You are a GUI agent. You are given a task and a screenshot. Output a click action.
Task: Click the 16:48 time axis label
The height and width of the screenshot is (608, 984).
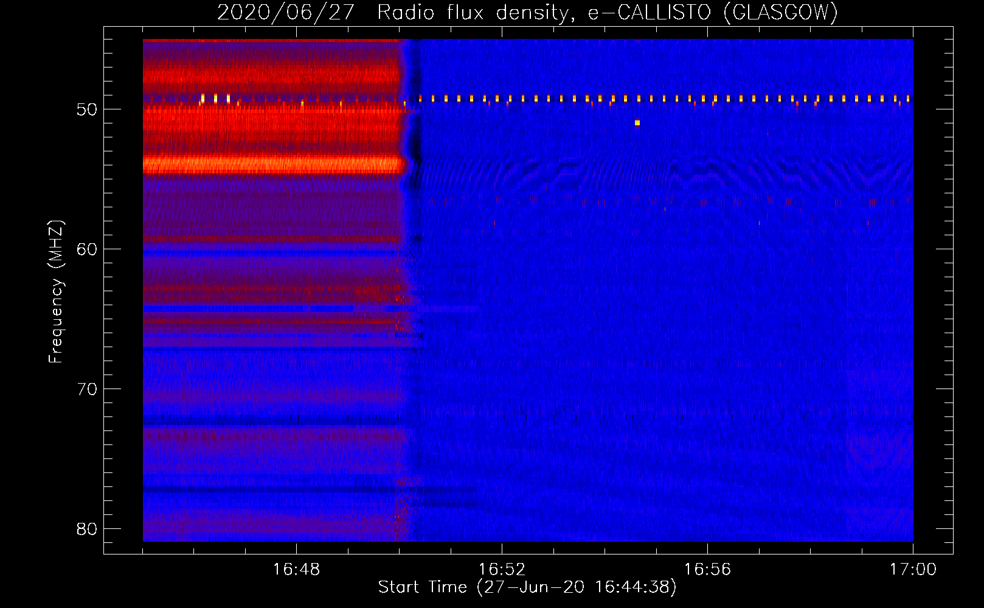(x=296, y=569)
